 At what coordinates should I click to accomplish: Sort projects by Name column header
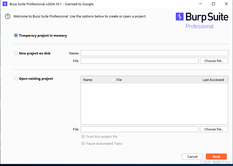[x=98, y=80]
